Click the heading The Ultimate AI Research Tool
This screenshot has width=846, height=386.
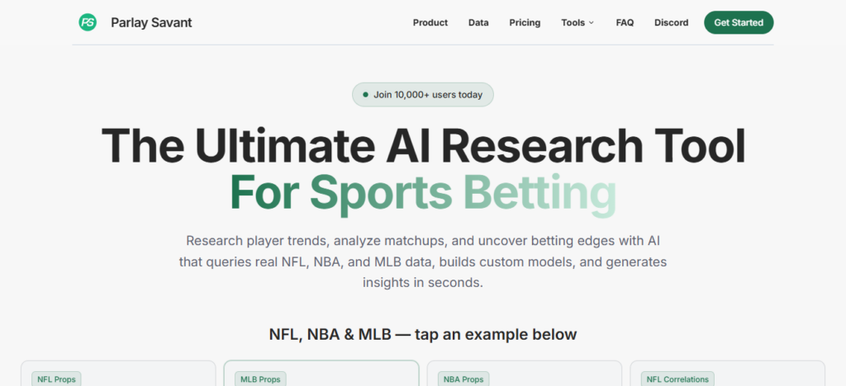tap(423, 146)
